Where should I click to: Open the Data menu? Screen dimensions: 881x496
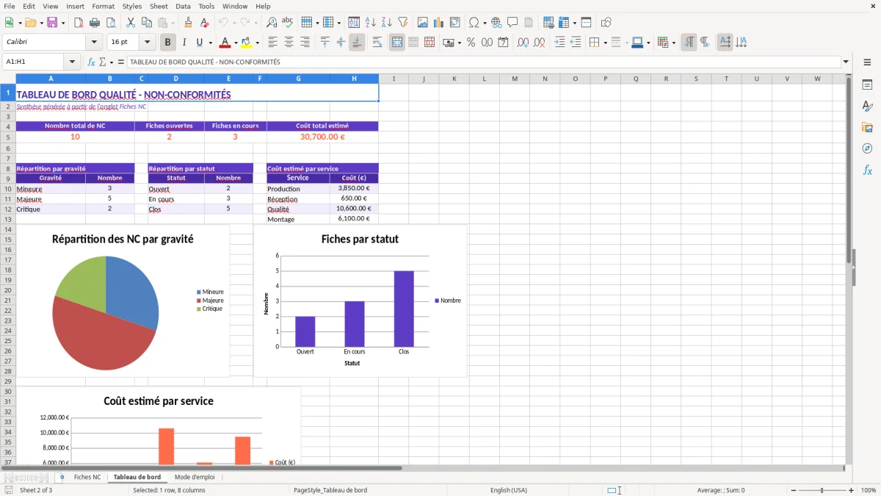pos(183,6)
